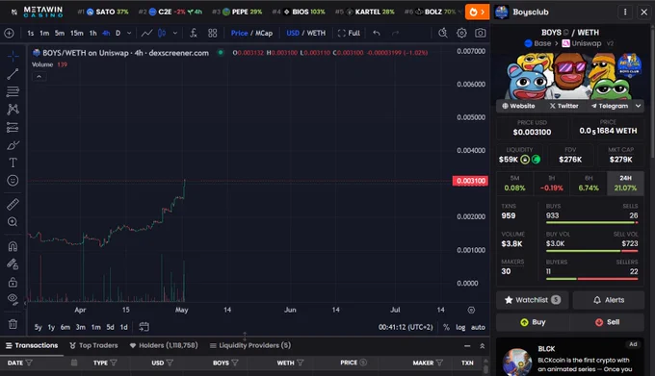Screen dimensions: 655x376
Task: Select the trend line drawing tool
Action: pyautogui.click(x=13, y=74)
